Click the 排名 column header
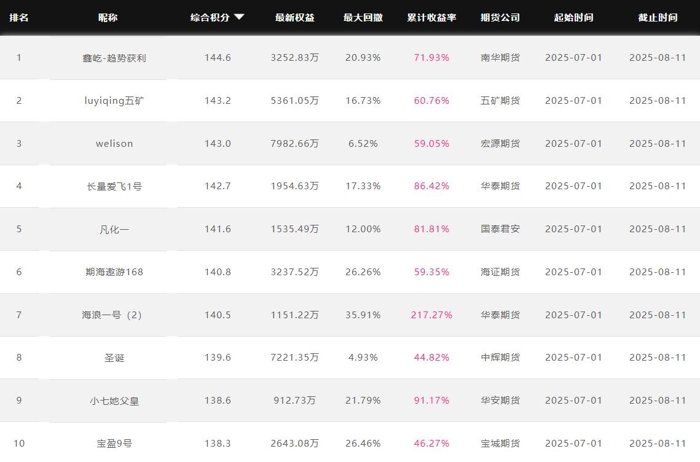The image size is (700, 462). pos(19,17)
